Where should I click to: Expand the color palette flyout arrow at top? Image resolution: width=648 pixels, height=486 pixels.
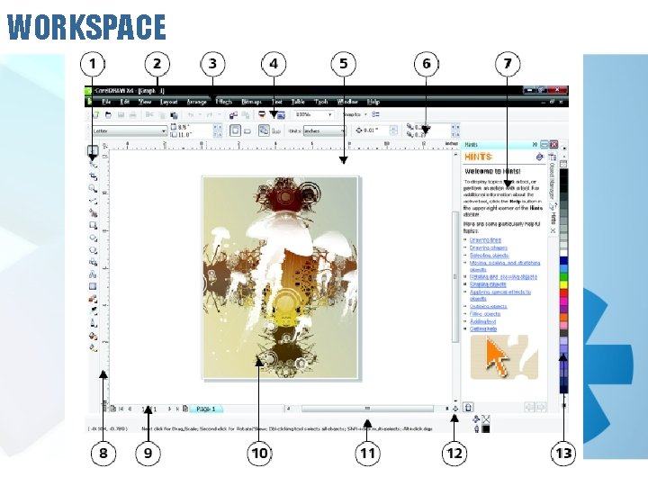(x=564, y=148)
